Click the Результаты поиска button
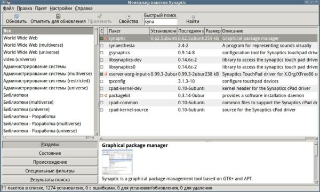Screen dimensions: 320x192 (x=50, y=180)
